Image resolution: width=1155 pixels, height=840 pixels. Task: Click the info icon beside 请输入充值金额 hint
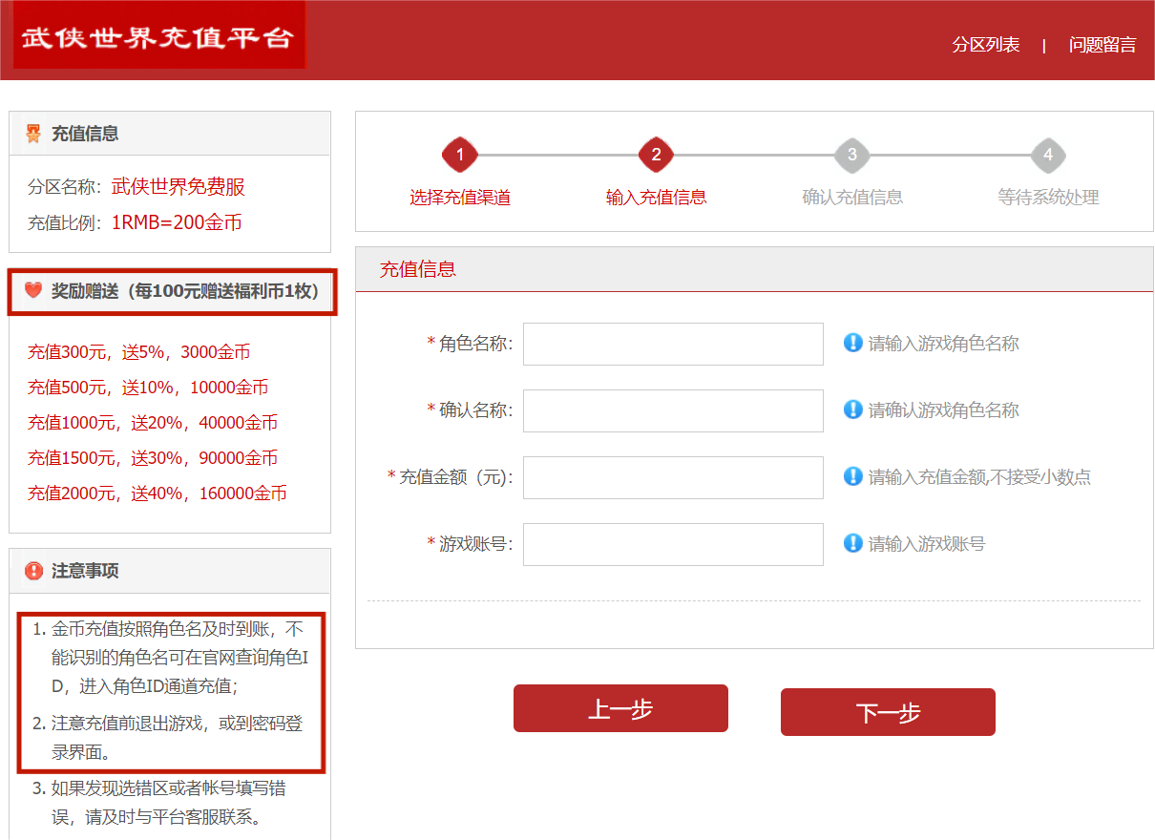pyautogui.click(x=852, y=476)
